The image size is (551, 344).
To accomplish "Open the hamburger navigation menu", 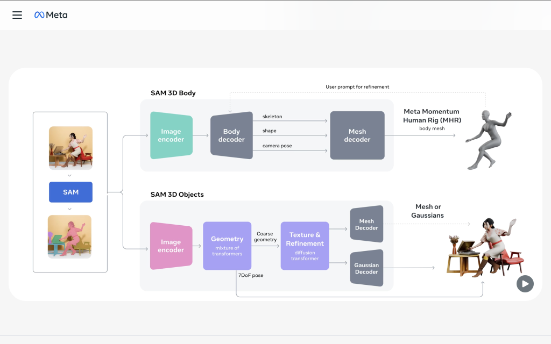I will point(17,15).
